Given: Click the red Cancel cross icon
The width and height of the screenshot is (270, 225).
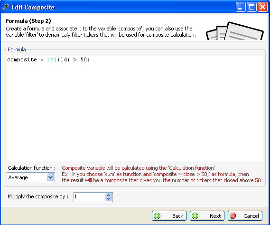Looking at the screenshot, I should 233,216.
